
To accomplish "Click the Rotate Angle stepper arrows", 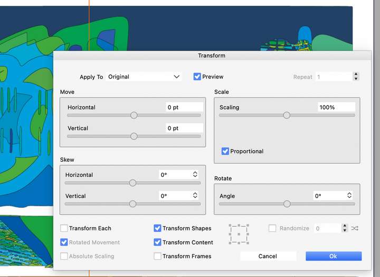I will pyautogui.click(x=349, y=195).
